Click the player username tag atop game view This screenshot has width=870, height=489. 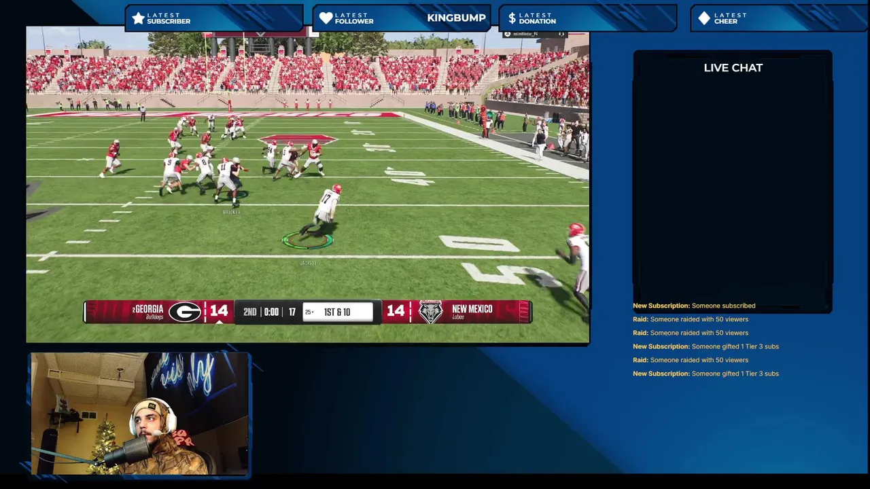[x=524, y=33]
